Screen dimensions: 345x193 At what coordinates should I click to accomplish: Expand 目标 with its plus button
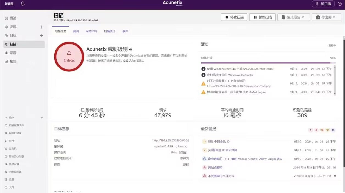[x=41, y=35]
